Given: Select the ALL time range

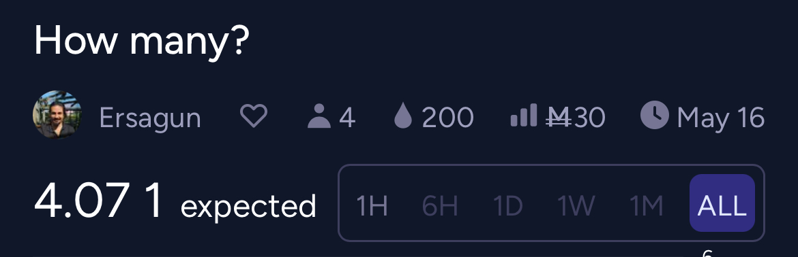Looking at the screenshot, I should pos(722,203).
